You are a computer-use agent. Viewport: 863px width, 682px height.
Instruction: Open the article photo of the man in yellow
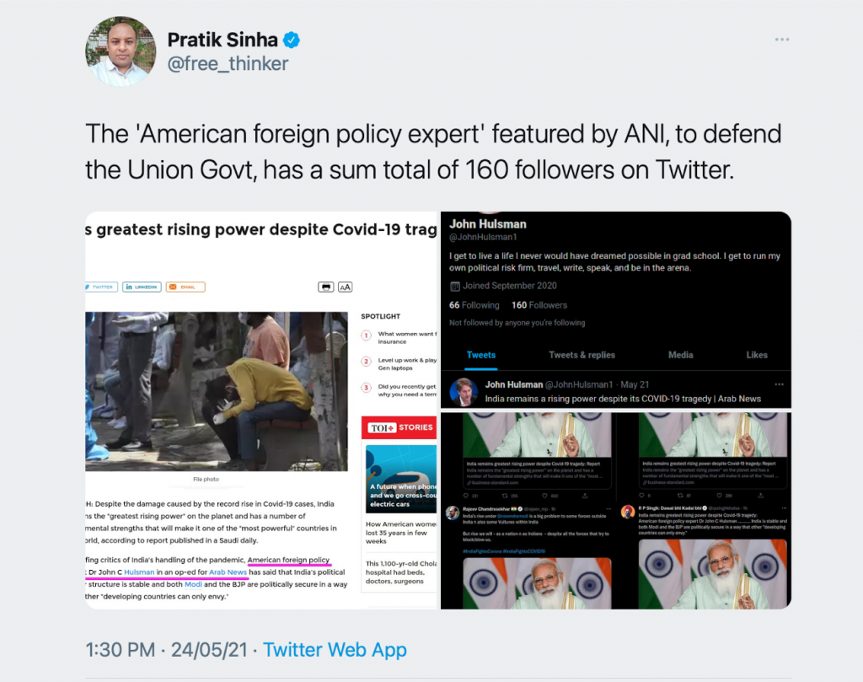click(x=217, y=391)
